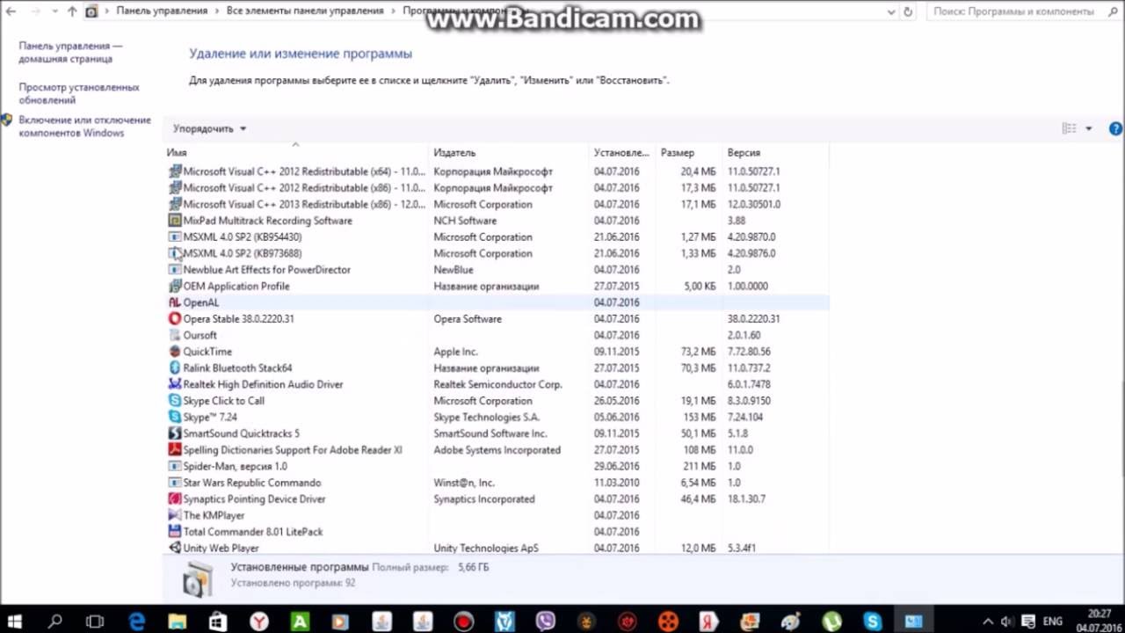The height and width of the screenshot is (633, 1125).
Task: Click the Back navigation arrow
Action: [11, 11]
